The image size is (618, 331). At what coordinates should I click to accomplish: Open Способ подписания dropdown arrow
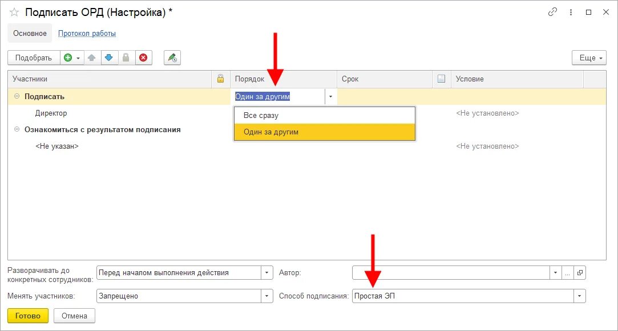[x=579, y=296]
